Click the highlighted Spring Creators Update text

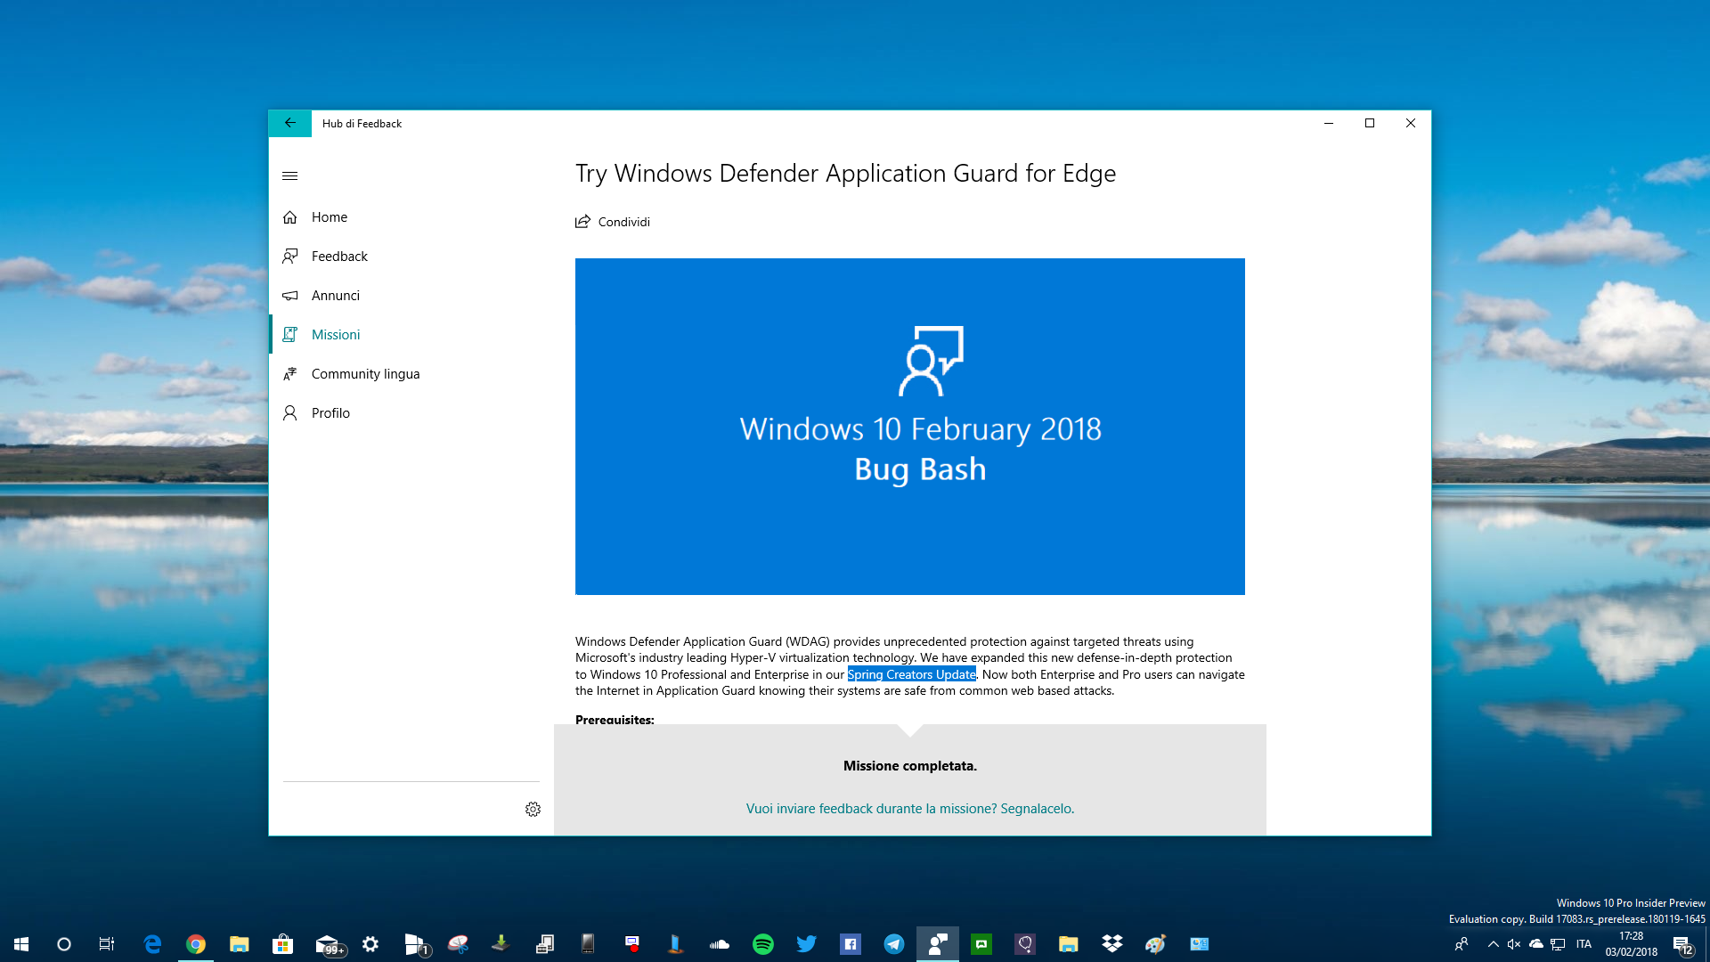coord(911,674)
